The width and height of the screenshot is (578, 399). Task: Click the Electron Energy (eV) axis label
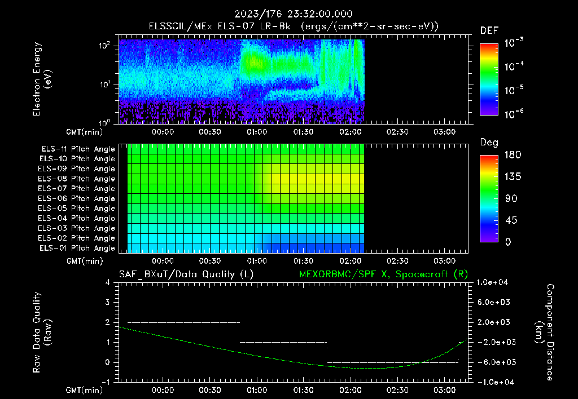click(x=42, y=79)
